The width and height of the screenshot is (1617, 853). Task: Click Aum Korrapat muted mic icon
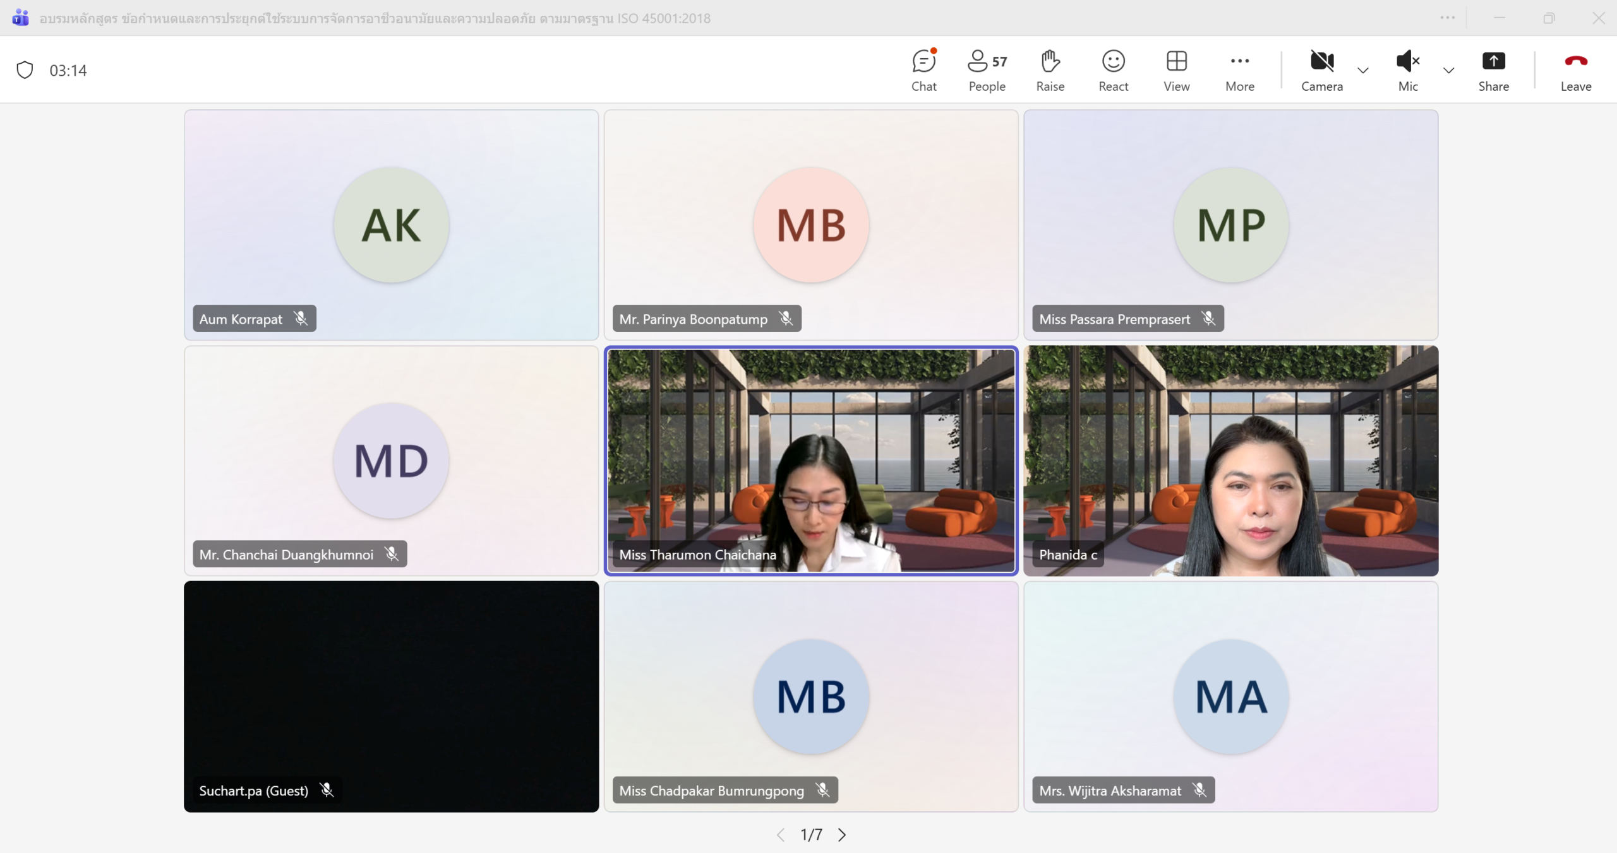click(301, 319)
